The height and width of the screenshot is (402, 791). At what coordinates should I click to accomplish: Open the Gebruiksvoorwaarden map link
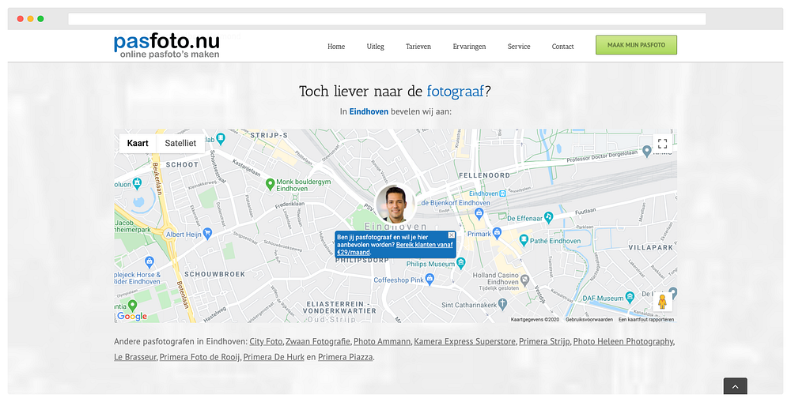(x=589, y=319)
